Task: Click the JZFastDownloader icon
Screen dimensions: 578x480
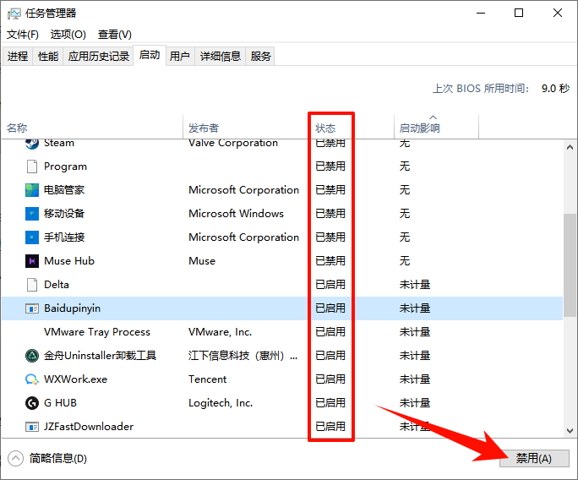Action: pos(32,427)
